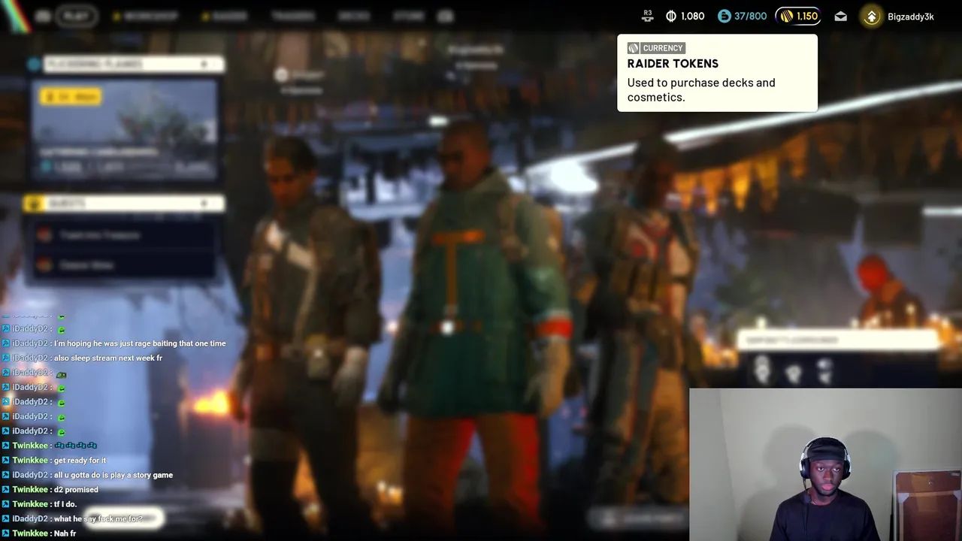
Task: Click 'Used to purchase decks and cosmetics.' text
Action: click(701, 89)
